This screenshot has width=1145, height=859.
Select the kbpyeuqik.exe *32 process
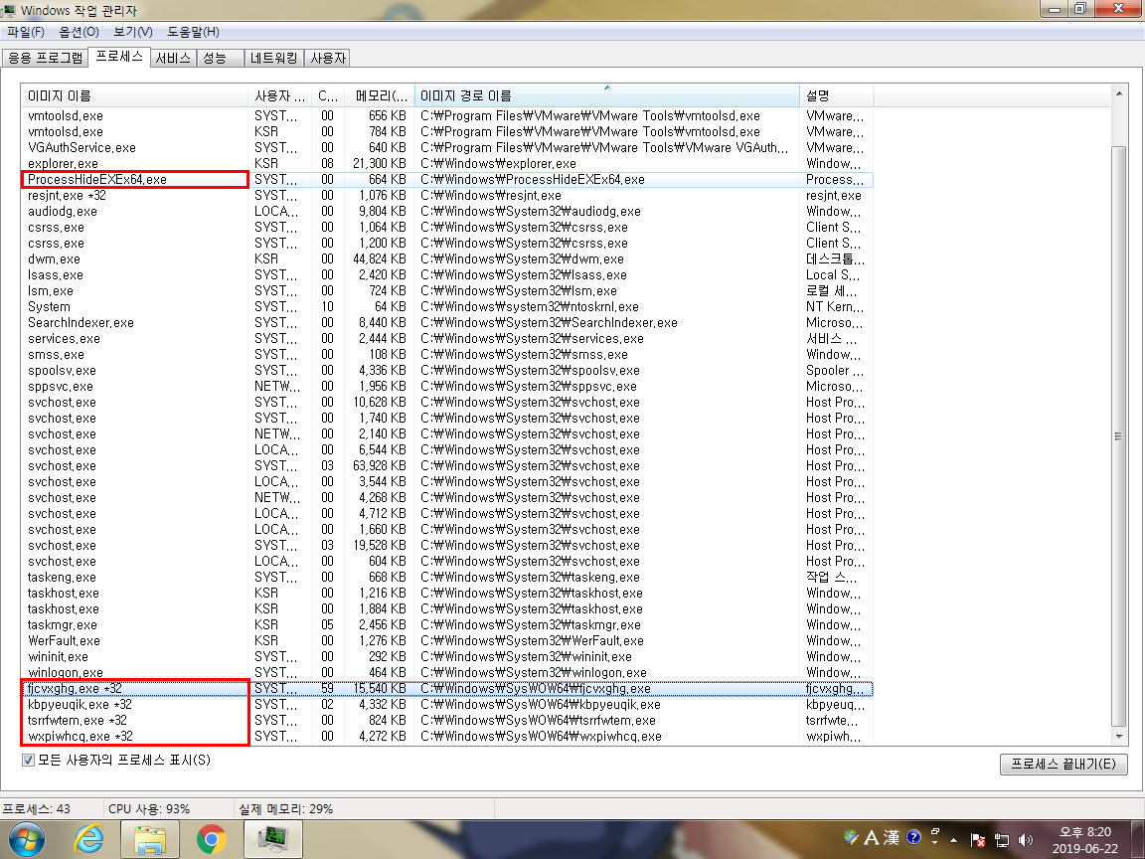[447, 705]
